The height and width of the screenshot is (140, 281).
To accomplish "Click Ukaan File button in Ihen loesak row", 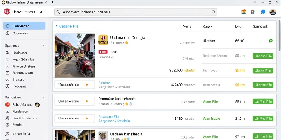I will pyautogui.click(x=263, y=71).
